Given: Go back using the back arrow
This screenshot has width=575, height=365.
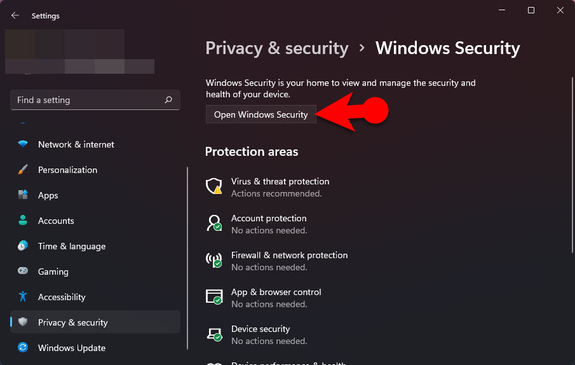Looking at the screenshot, I should tap(15, 15).
